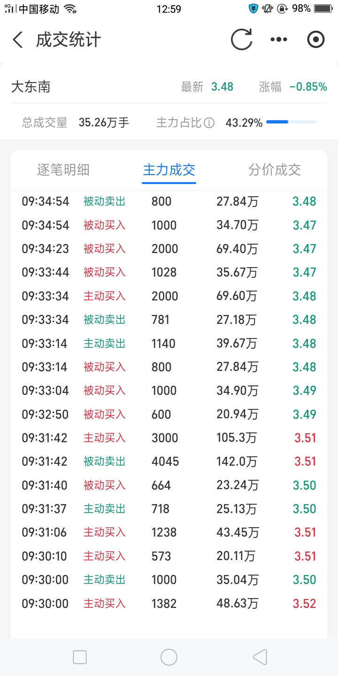This screenshot has width=338, height=676.
Task: Tap the 09:33:44 被动买入 1028 row
Action: (x=169, y=272)
